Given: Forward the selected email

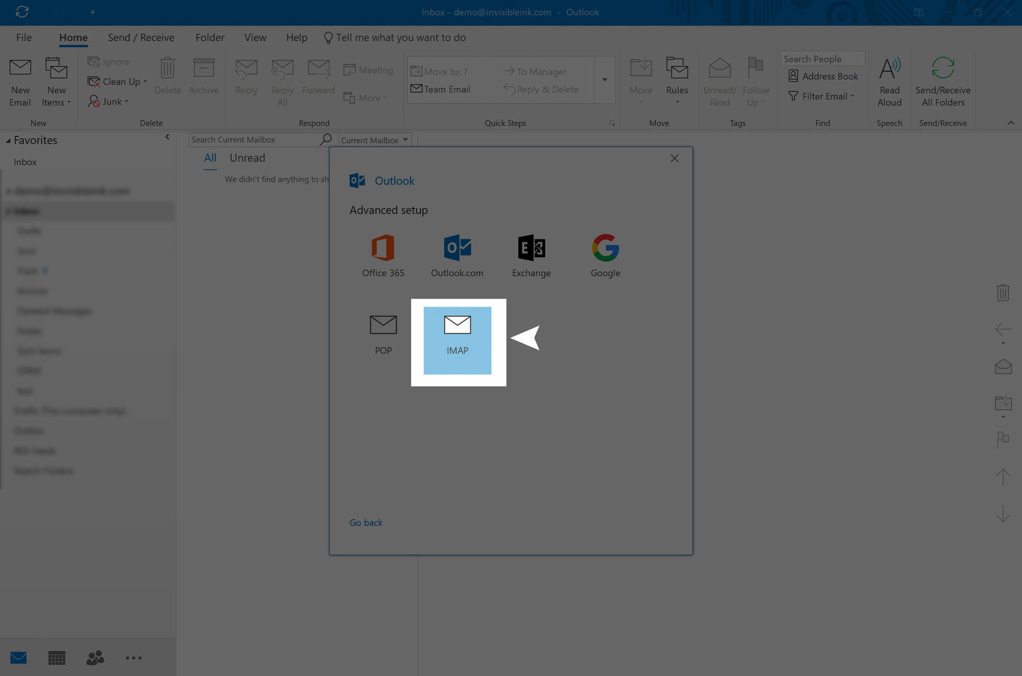Looking at the screenshot, I should pos(319,77).
